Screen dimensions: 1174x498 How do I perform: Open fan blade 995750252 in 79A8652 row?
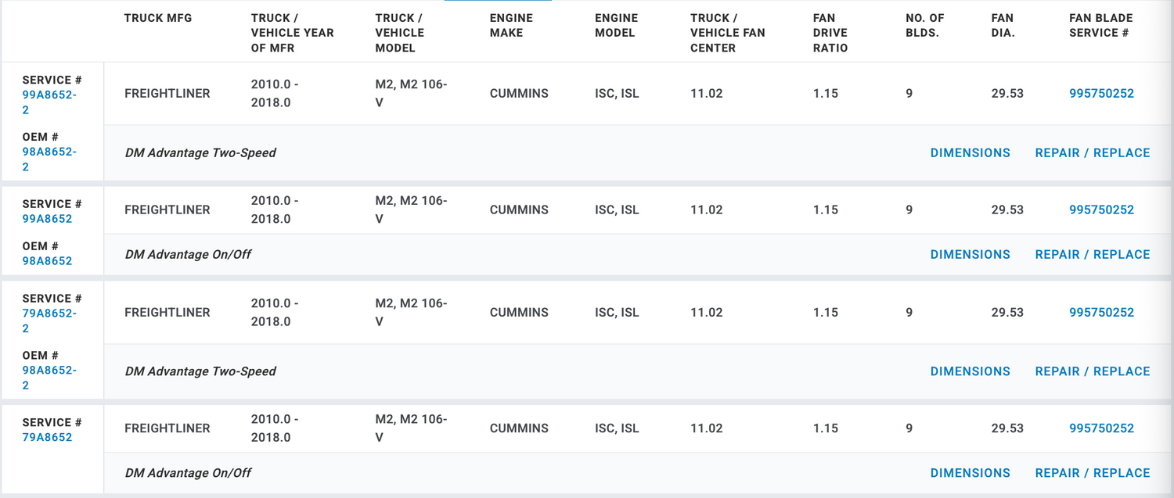tap(1101, 428)
